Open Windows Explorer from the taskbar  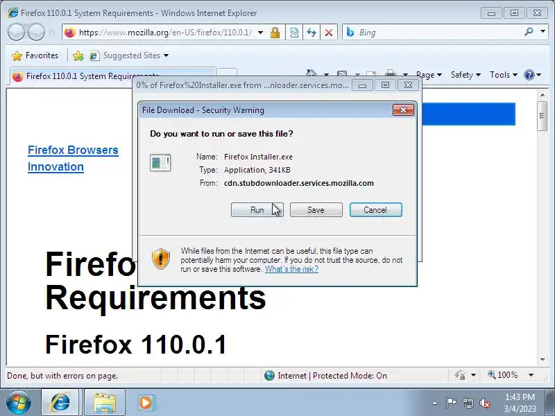click(105, 403)
